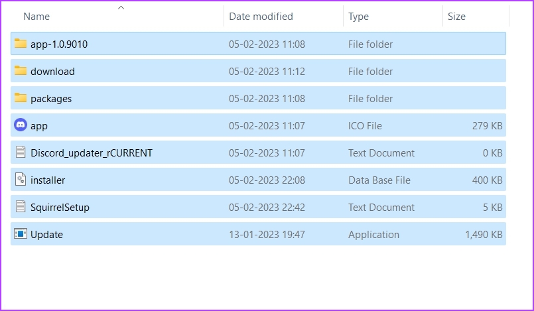Screen dimensions: 534x311
Task: Click the 05-02-2023 11:08 date of packages
Action: 267,99
